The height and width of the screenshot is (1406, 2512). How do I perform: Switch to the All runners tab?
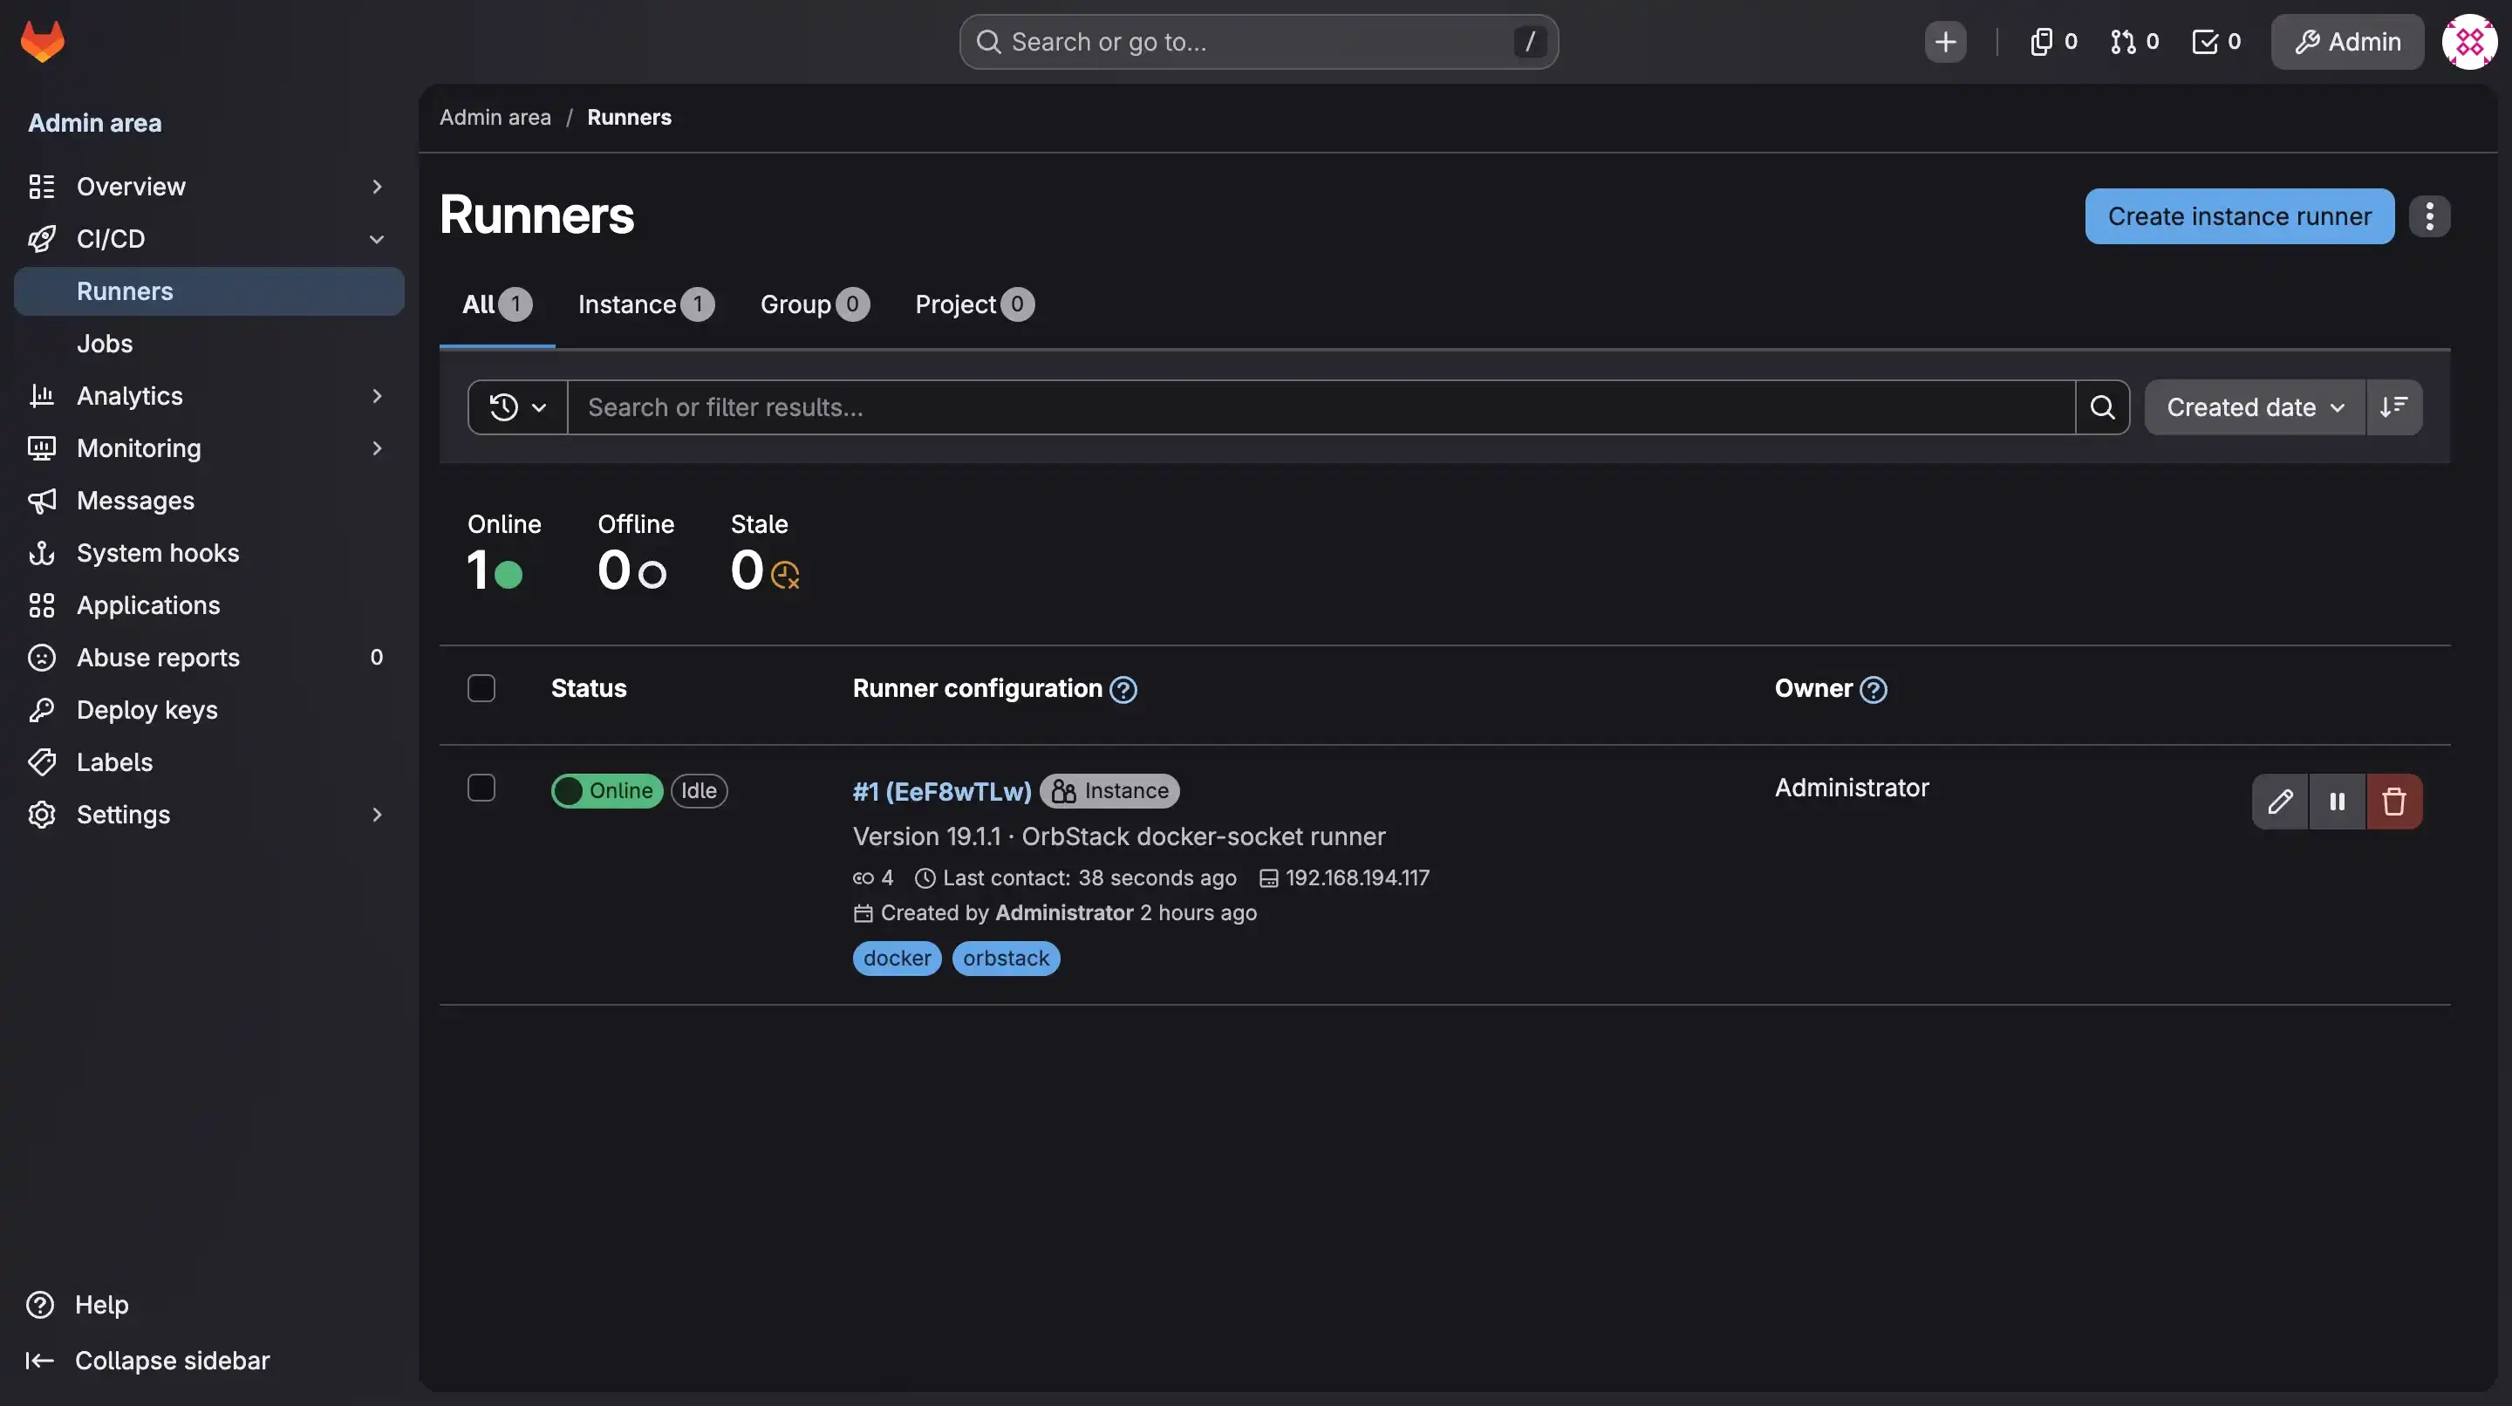[496, 305]
